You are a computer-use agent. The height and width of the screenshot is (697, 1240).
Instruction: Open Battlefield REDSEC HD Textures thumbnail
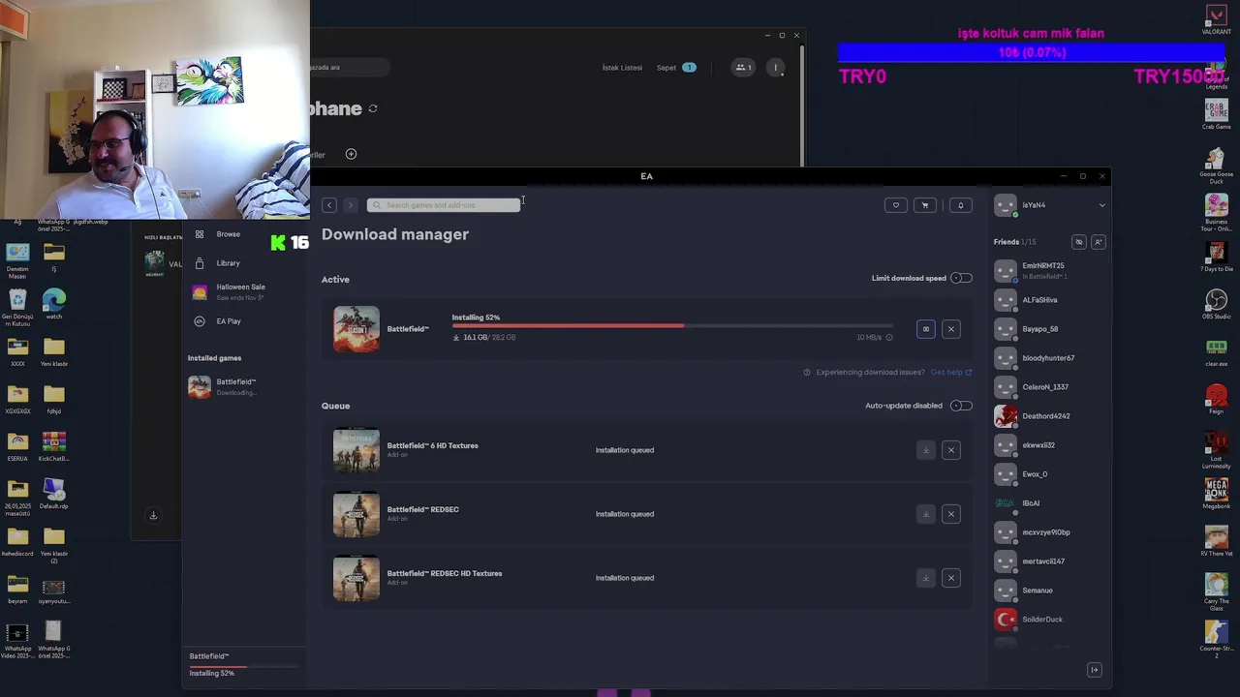point(356,578)
